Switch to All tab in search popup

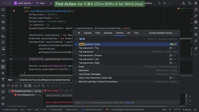[79, 33]
